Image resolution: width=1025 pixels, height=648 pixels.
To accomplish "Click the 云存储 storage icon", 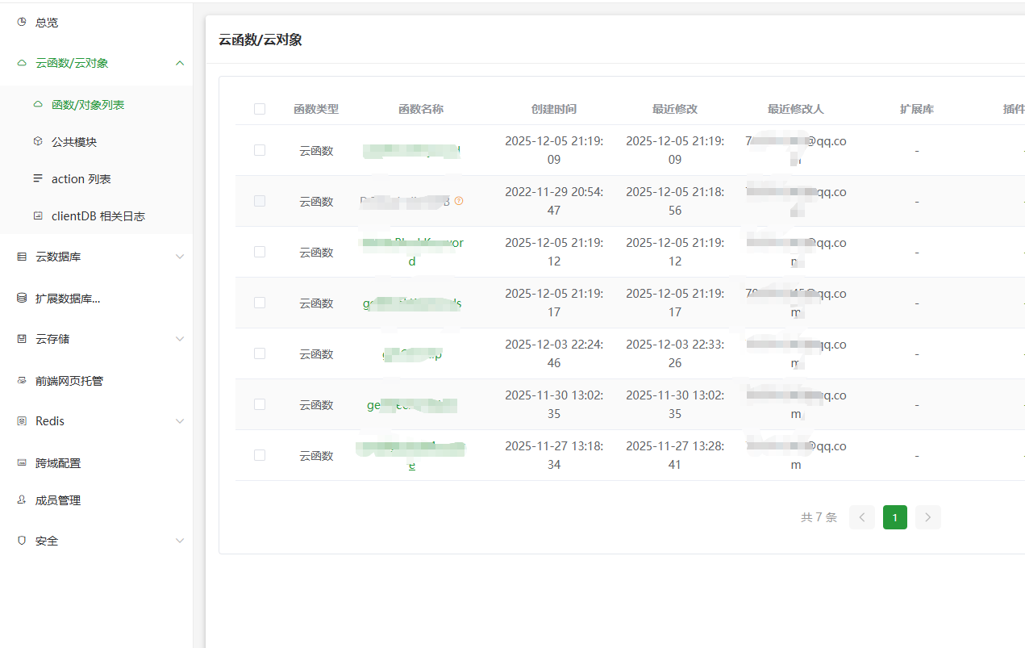I will (22, 339).
